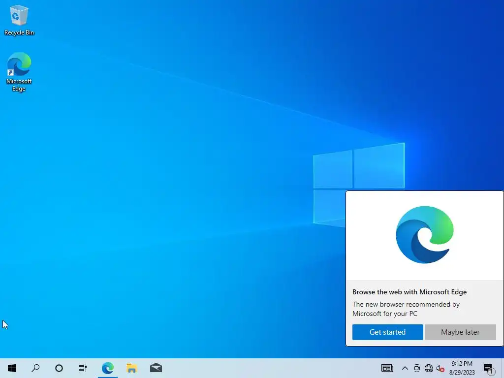This screenshot has width=504, height=378.
Task: Open the taskbar search magnifier
Action: coord(35,368)
